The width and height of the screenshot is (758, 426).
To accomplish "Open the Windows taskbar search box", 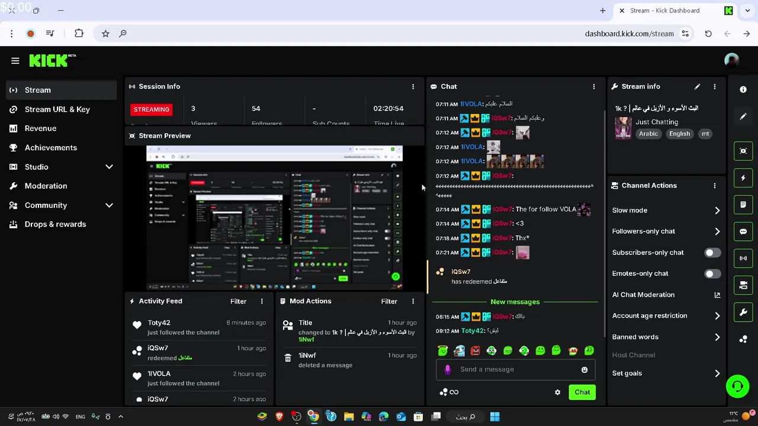I will 465,417.
